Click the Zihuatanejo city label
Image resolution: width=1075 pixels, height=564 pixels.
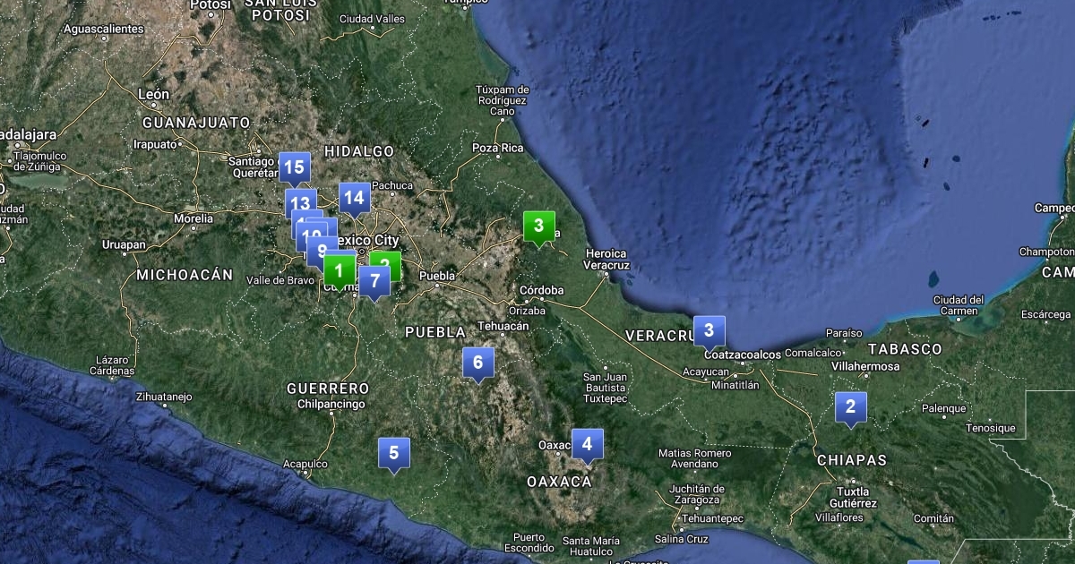(x=163, y=395)
